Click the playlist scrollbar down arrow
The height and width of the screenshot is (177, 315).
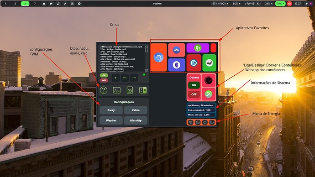point(147,70)
